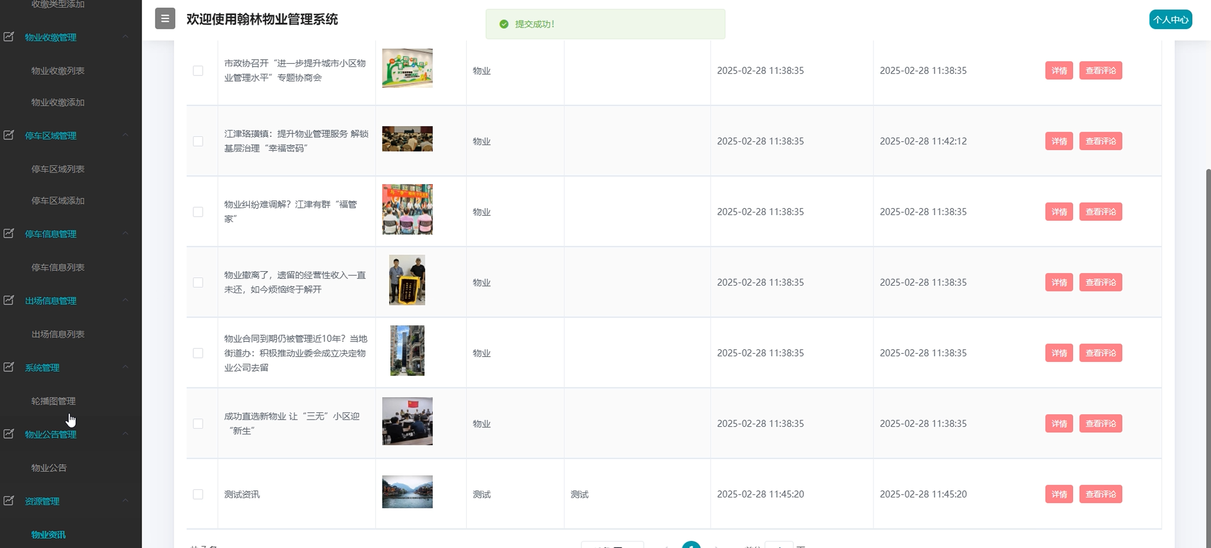The image size is (1211, 548).
Task: Select the 市政协召开 article row checkbox
Action: 198,71
